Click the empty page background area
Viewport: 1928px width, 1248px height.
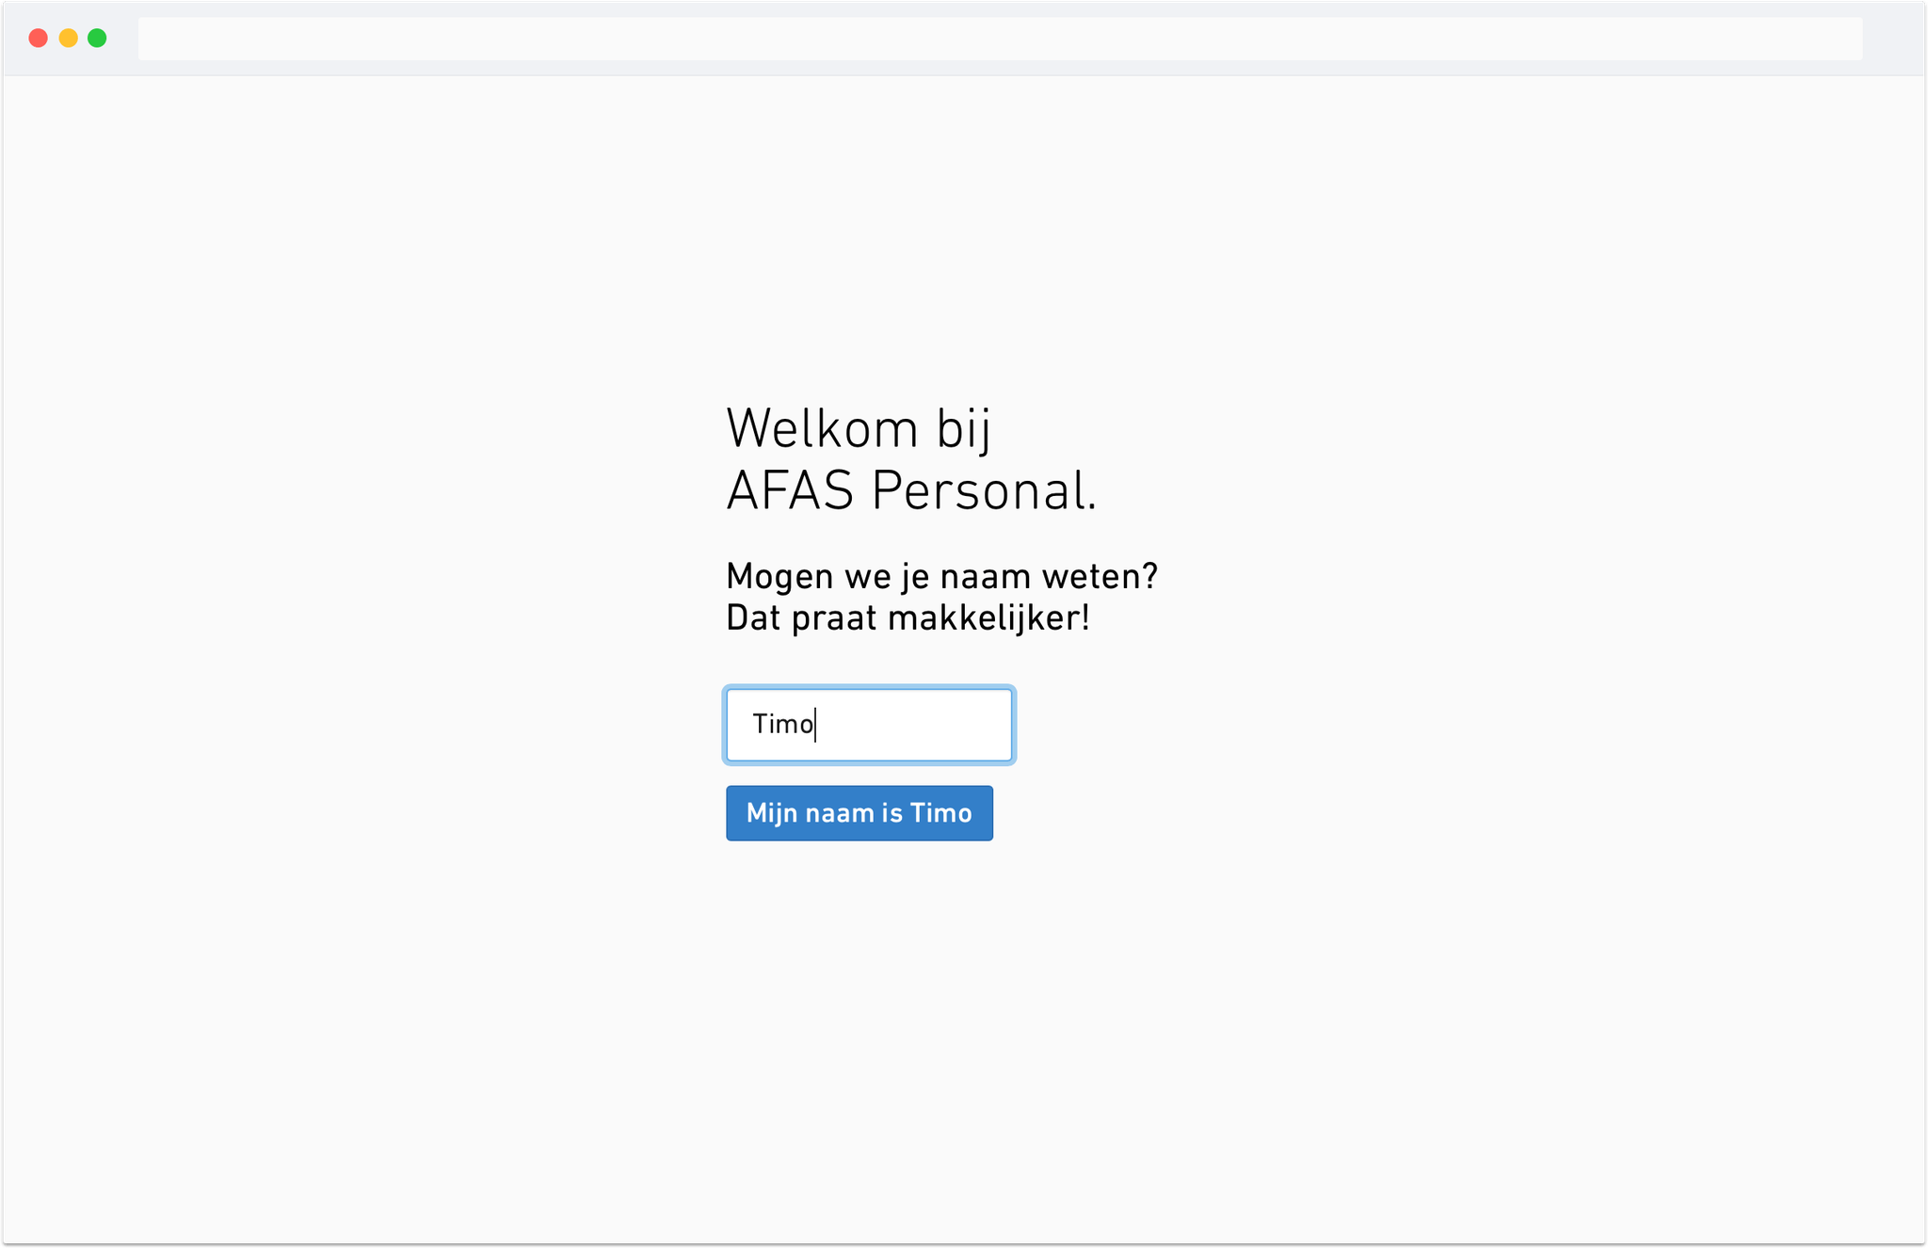(x=377, y=1035)
